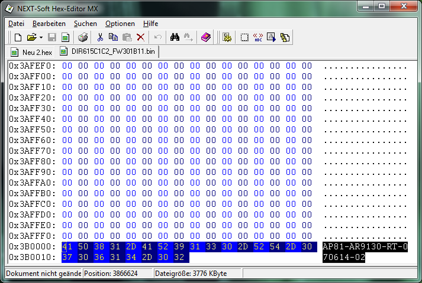
Task: Maximize the Hex-Editor MX window
Action: (382, 6)
